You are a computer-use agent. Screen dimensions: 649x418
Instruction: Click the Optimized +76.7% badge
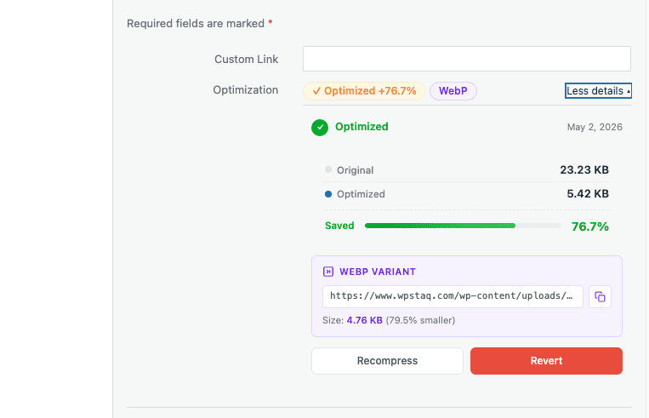coord(364,91)
